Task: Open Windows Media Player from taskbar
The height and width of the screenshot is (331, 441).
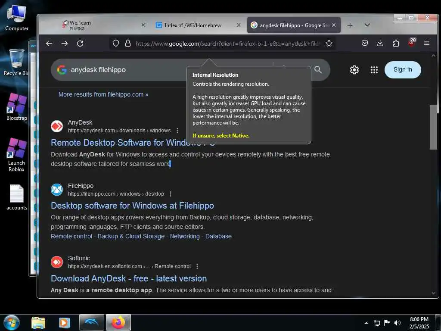Action: pyautogui.click(x=65, y=322)
